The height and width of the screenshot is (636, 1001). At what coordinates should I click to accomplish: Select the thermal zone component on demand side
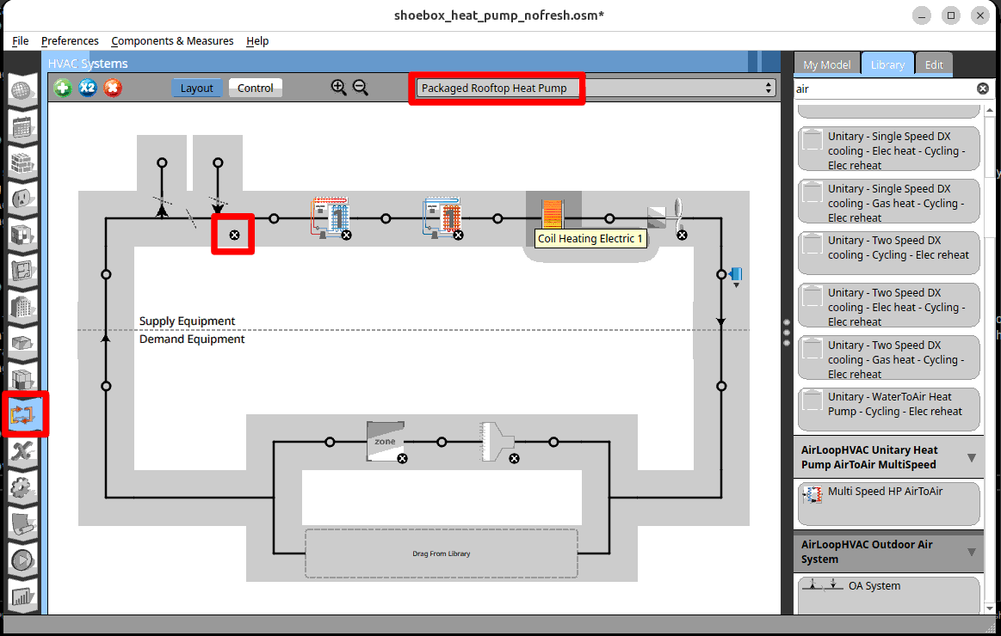click(x=384, y=441)
